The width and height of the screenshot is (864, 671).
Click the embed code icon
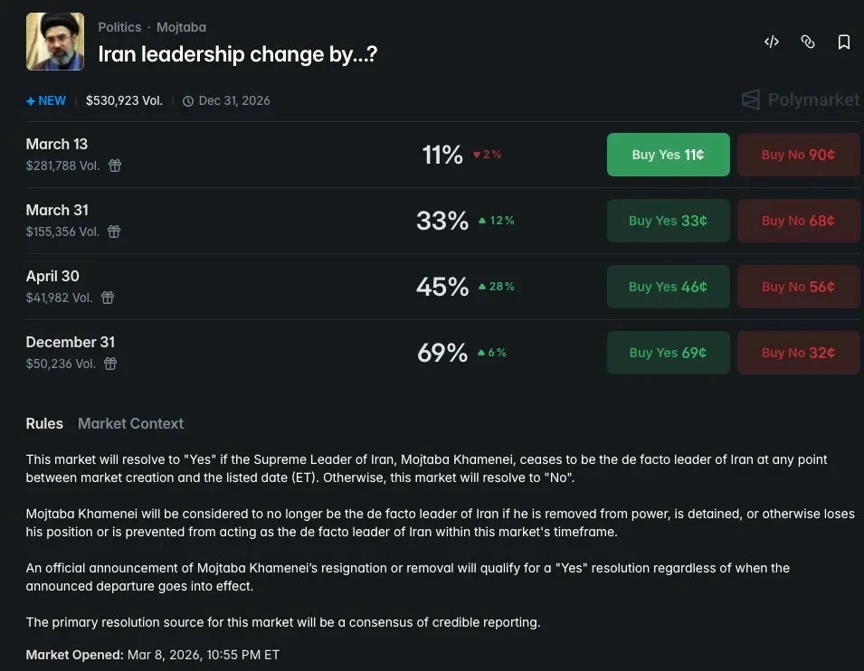[772, 42]
